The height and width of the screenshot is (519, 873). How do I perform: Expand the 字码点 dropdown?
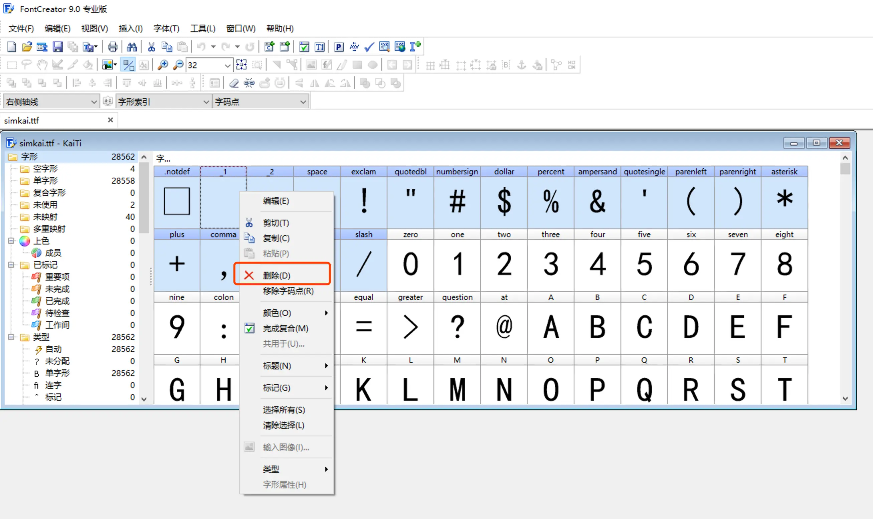click(x=303, y=102)
